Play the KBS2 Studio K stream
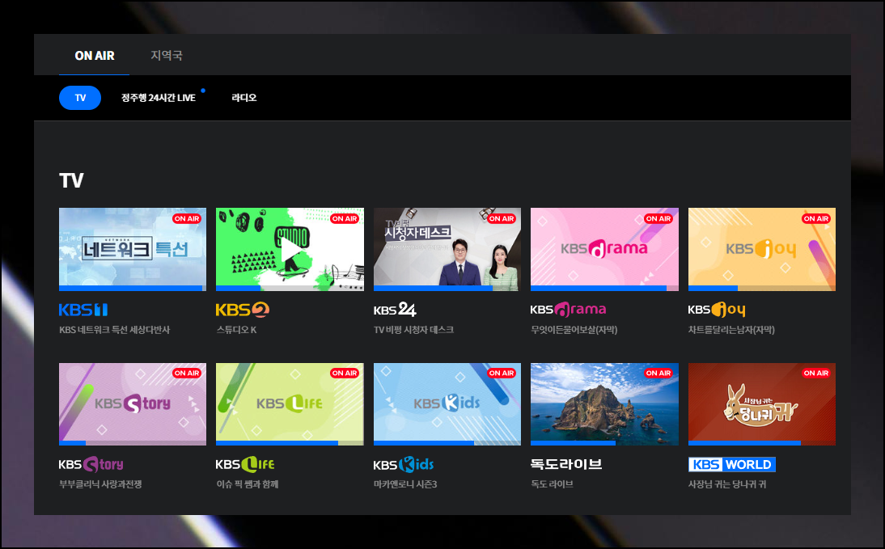Viewport: 885px width, 549px height. click(290, 247)
